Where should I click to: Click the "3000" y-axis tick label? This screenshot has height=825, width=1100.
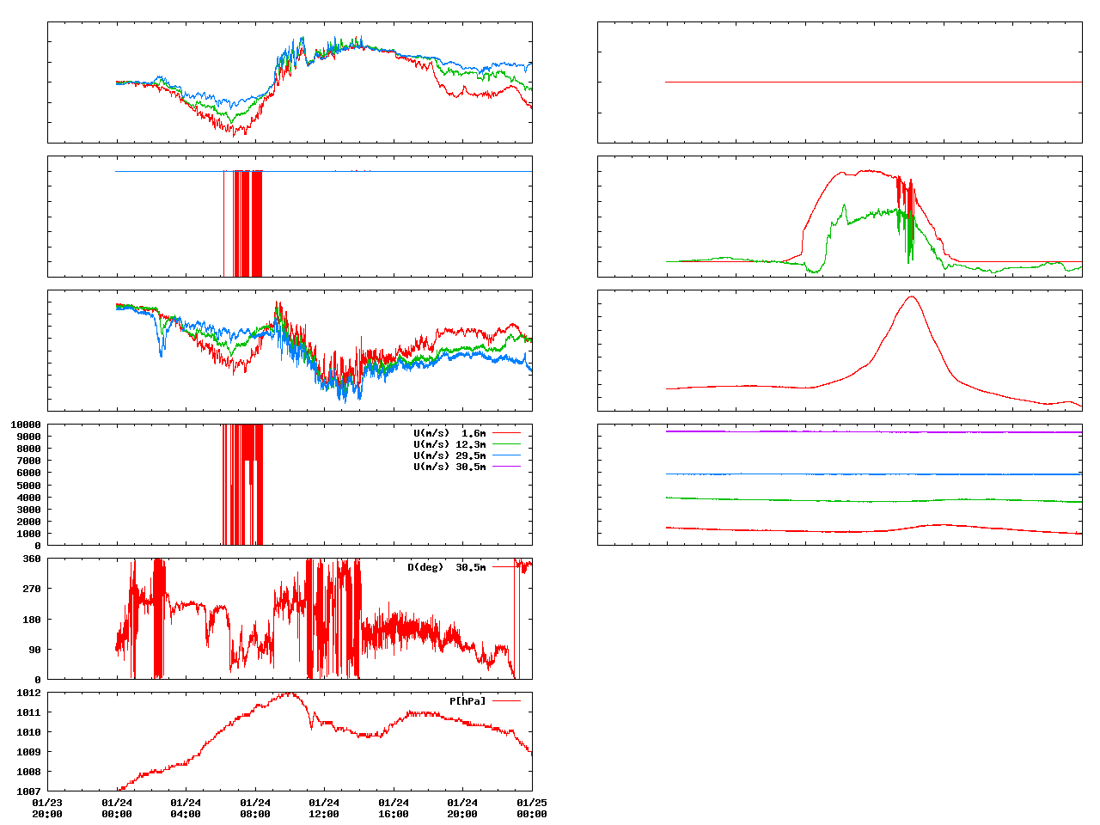point(28,510)
